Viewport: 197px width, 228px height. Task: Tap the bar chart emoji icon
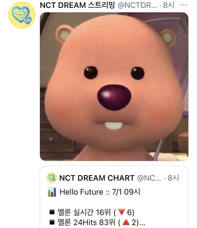coord(52,192)
